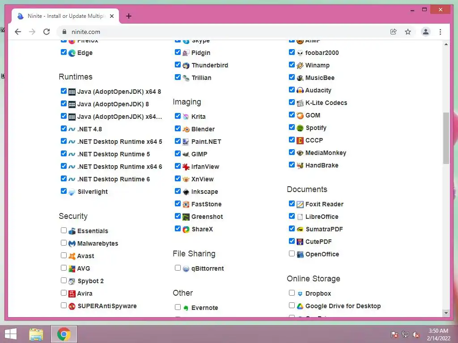
Task: Click the Blender icon
Action: tap(186, 129)
